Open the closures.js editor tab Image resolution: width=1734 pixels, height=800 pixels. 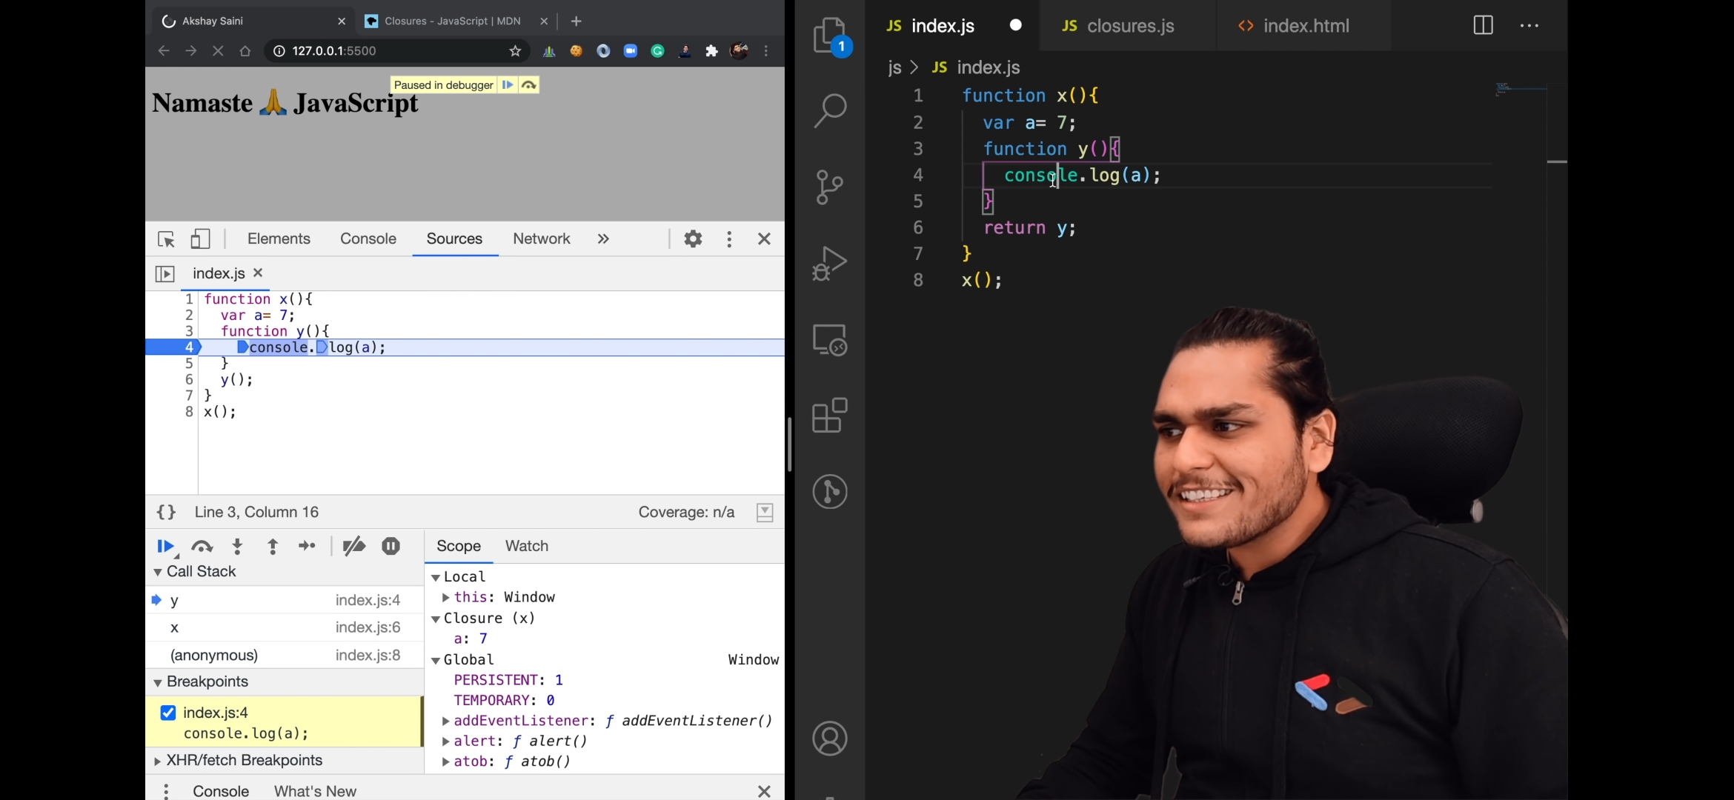[x=1129, y=26]
